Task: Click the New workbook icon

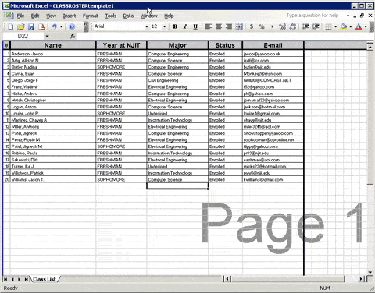Action: pyautogui.click(x=10, y=26)
